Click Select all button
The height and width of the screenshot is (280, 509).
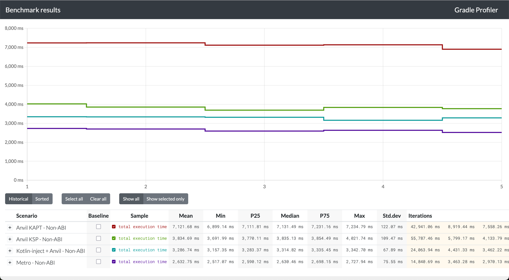point(74,199)
